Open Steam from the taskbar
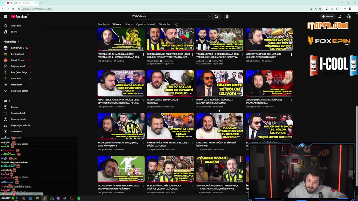The width and height of the screenshot is (358, 201). (65, 198)
